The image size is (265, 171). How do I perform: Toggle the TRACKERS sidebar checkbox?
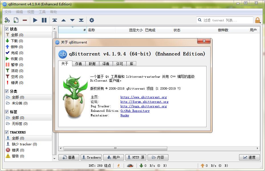[7, 132]
